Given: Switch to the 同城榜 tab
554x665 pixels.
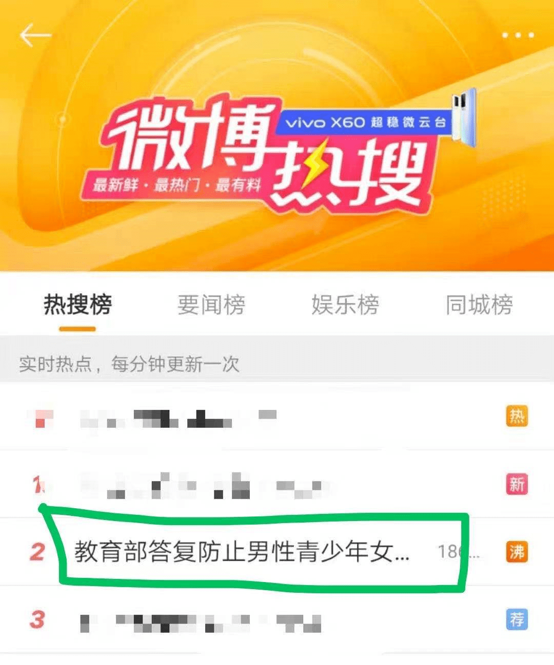Looking at the screenshot, I should pyautogui.click(x=479, y=305).
